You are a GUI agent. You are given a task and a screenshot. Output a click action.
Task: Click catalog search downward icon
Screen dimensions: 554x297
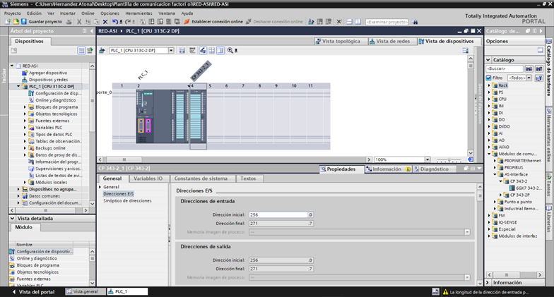(x=529, y=69)
